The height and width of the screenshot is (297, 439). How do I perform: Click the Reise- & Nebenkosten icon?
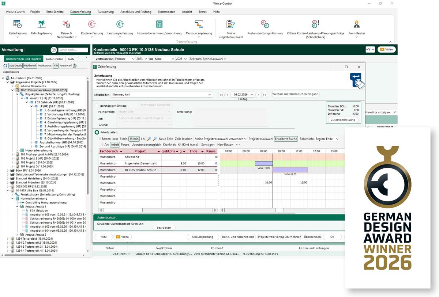point(66,25)
